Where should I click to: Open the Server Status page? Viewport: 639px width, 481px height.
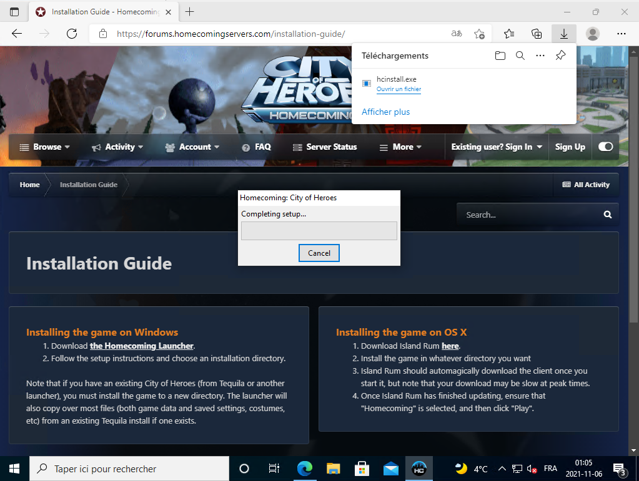pos(325,147)
